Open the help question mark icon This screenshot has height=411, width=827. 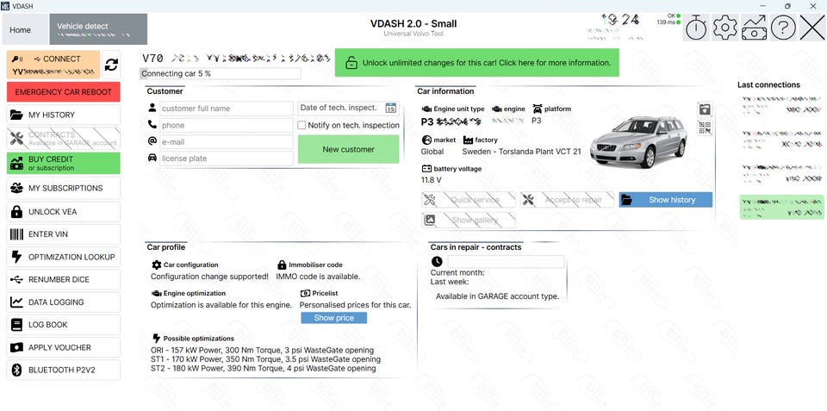click(783, 28)
